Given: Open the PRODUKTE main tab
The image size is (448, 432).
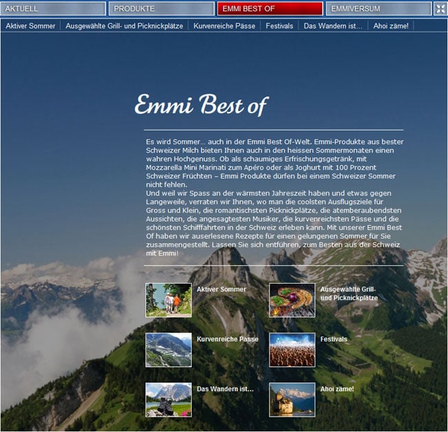Looking at the screenshot, I should coord(161,8).
